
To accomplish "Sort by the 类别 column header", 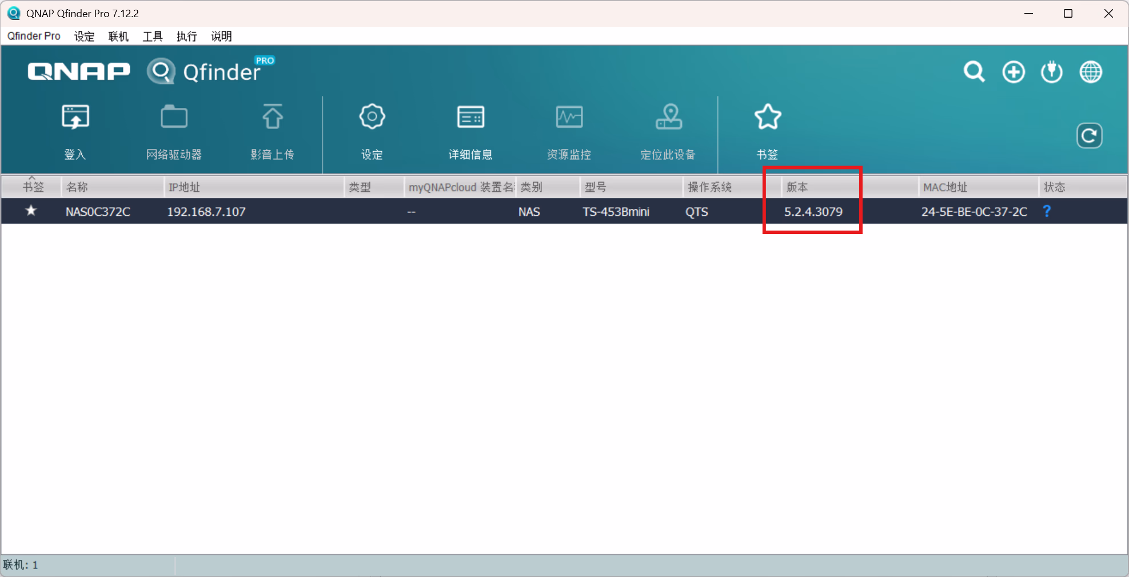I will pos(548,187).
